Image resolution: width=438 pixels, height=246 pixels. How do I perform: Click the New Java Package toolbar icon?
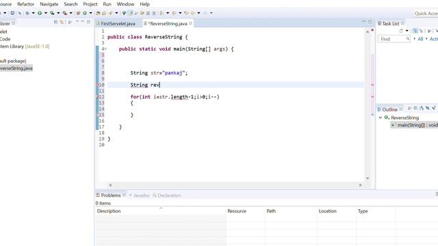point(78,13)
